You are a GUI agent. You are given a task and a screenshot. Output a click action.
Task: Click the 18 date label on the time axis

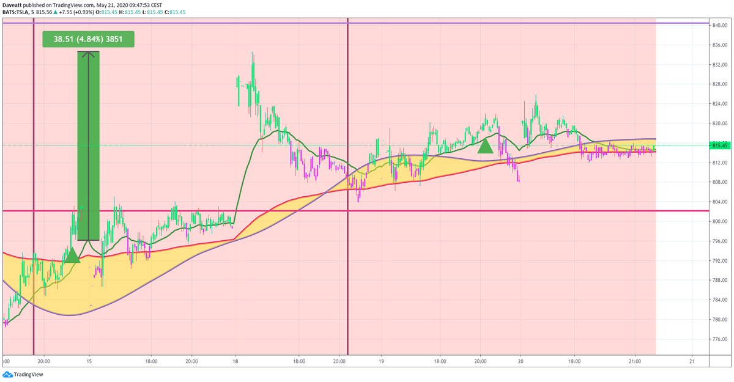click(234, 361)
